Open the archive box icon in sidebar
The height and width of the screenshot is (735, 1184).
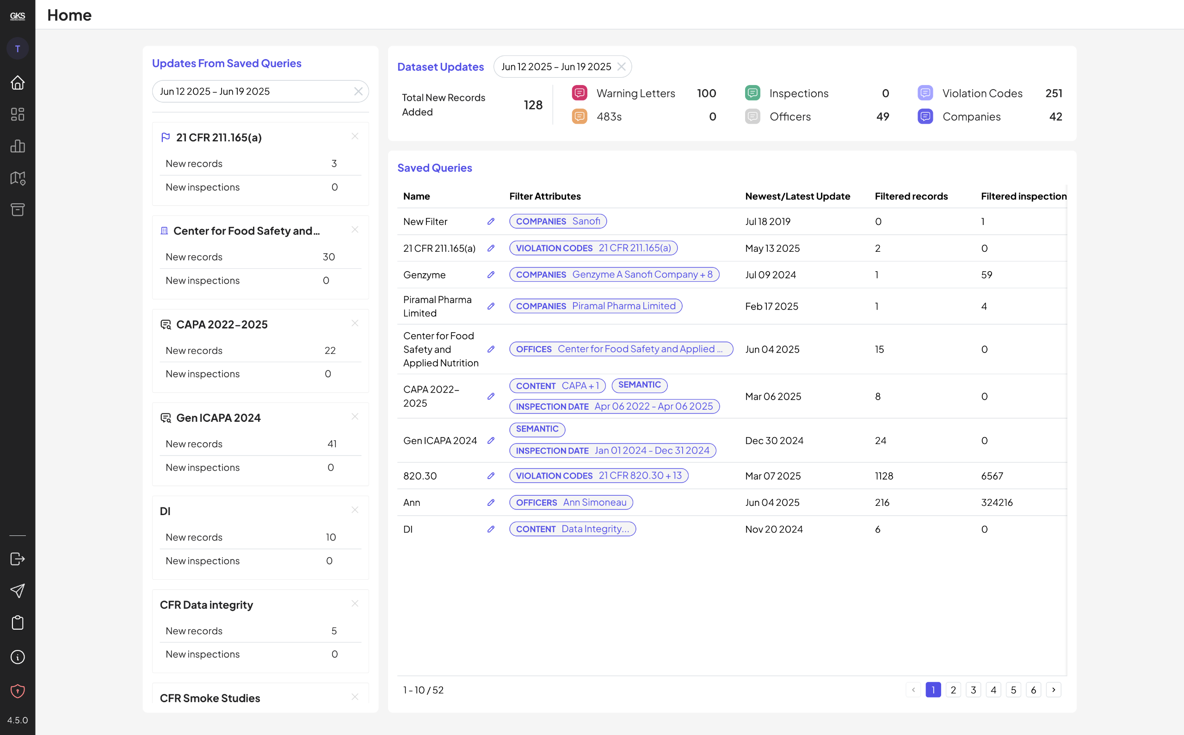click(x=18, y=210)
